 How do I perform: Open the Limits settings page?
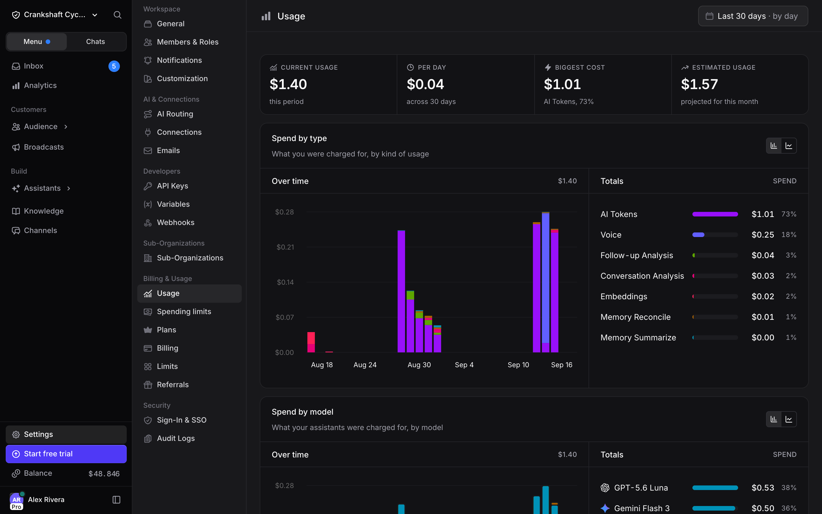pyautogui.click(x=189, y=366)
